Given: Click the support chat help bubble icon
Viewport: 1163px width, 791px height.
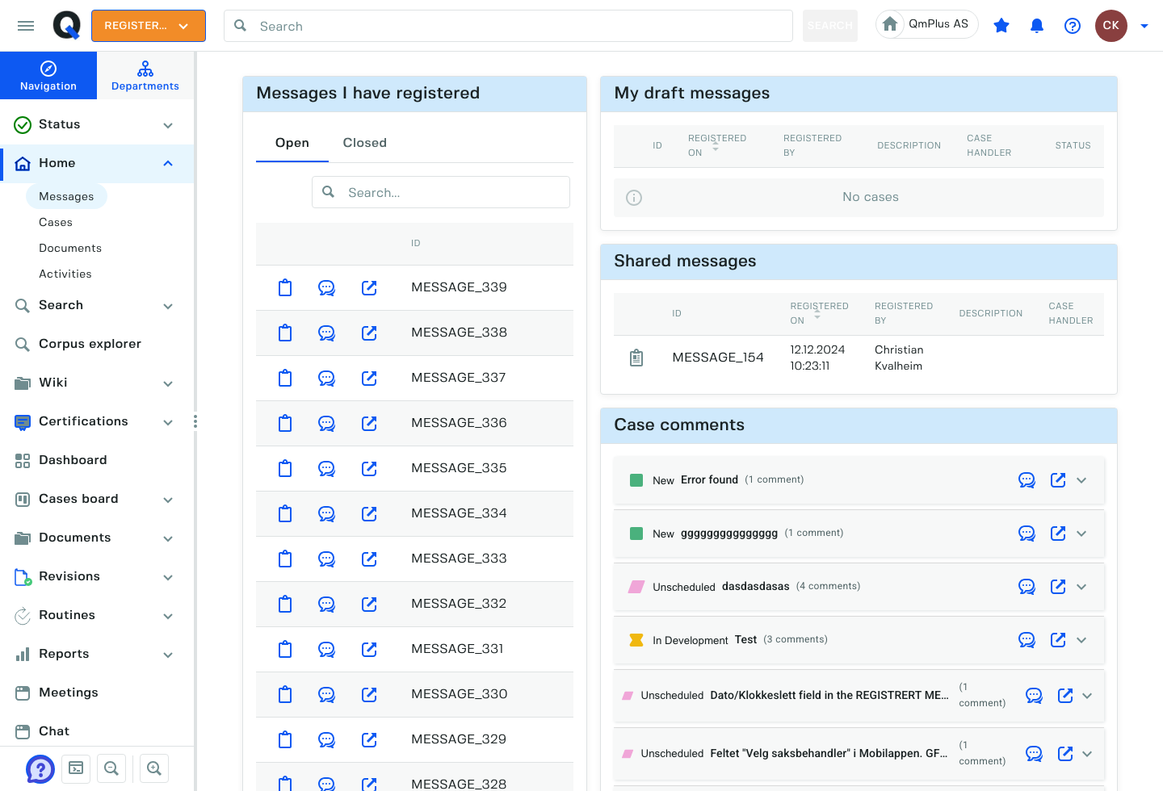Looking at the screenshot, I should (40, 768).
